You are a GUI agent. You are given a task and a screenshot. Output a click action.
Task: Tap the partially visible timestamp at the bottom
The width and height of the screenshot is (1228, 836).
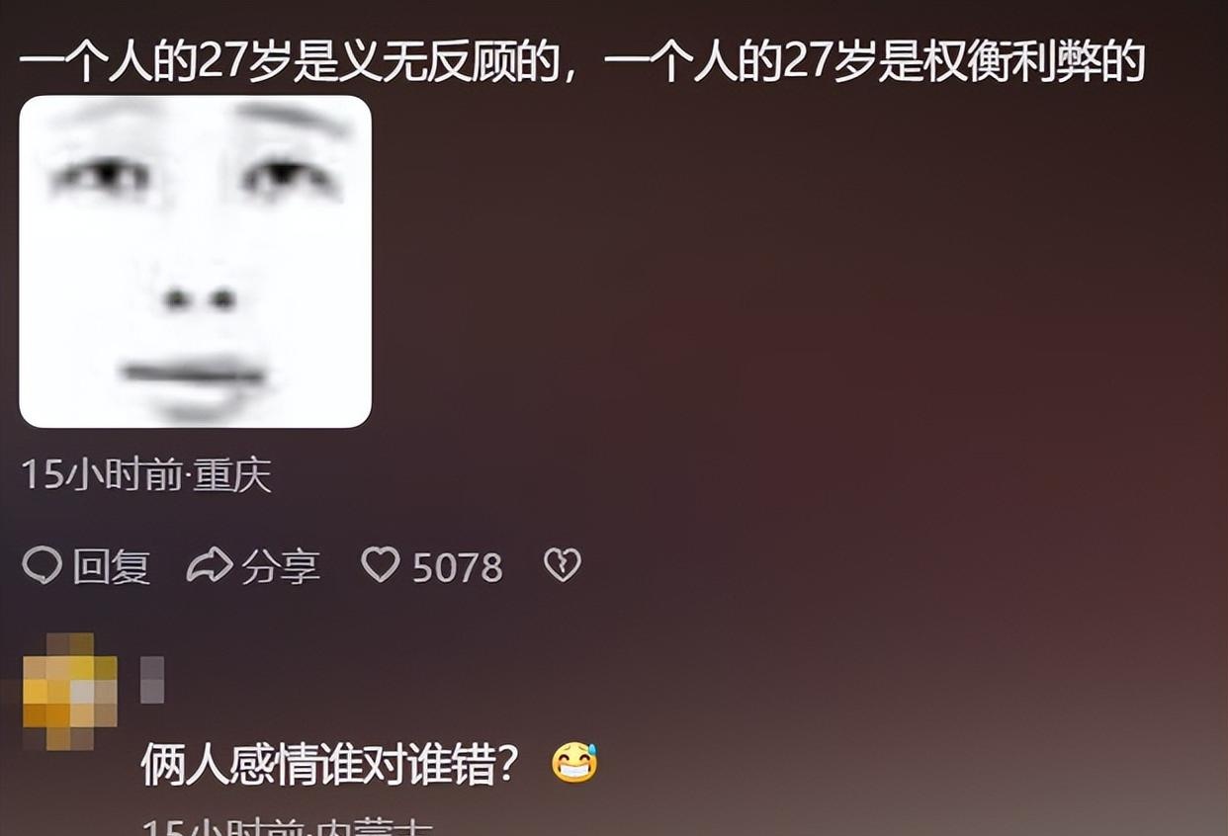[287, 826]
